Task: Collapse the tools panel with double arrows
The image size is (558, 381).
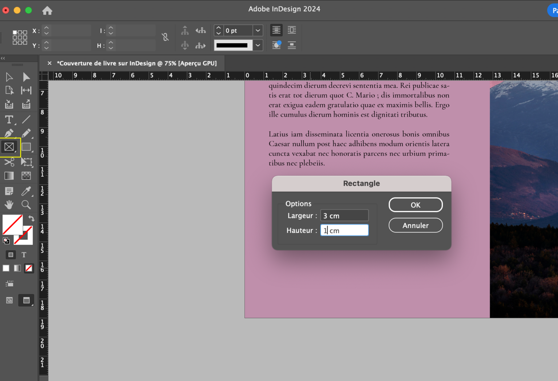Action: pos(3,58)
